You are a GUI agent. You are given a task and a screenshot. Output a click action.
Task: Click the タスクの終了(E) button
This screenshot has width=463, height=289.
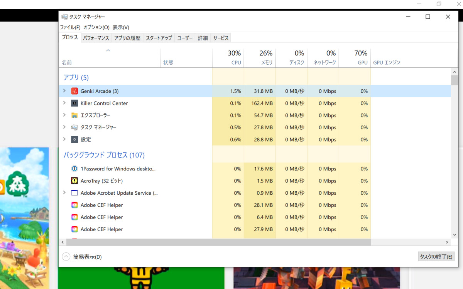436,257
